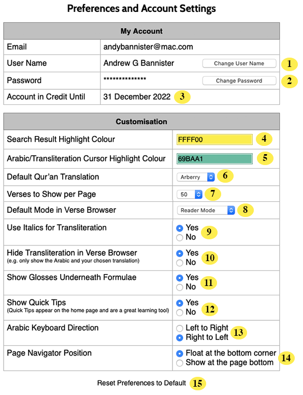Select No for Hide Transliteration in Verse Browser

(x=180, y=263)
